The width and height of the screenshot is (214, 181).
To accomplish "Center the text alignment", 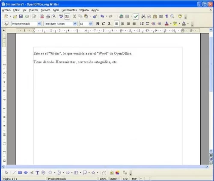I will [x=122, y=24].
